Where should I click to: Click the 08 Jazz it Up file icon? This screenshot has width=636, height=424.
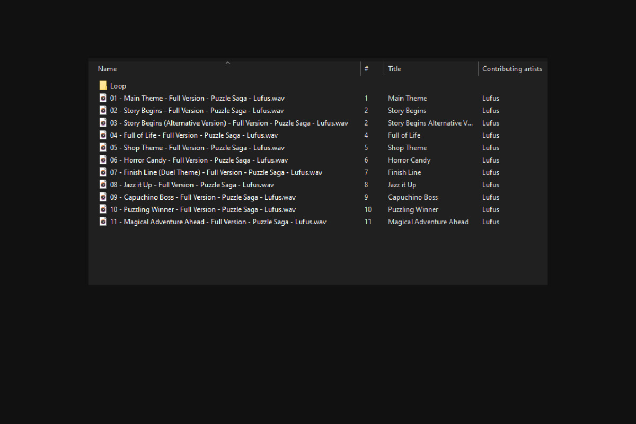coord(103,184)
